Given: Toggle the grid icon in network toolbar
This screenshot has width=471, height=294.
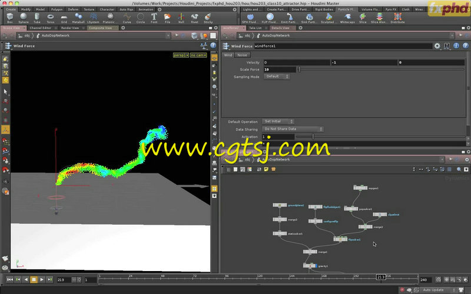Looking at the screenshot, I should [x=449, y=169].
